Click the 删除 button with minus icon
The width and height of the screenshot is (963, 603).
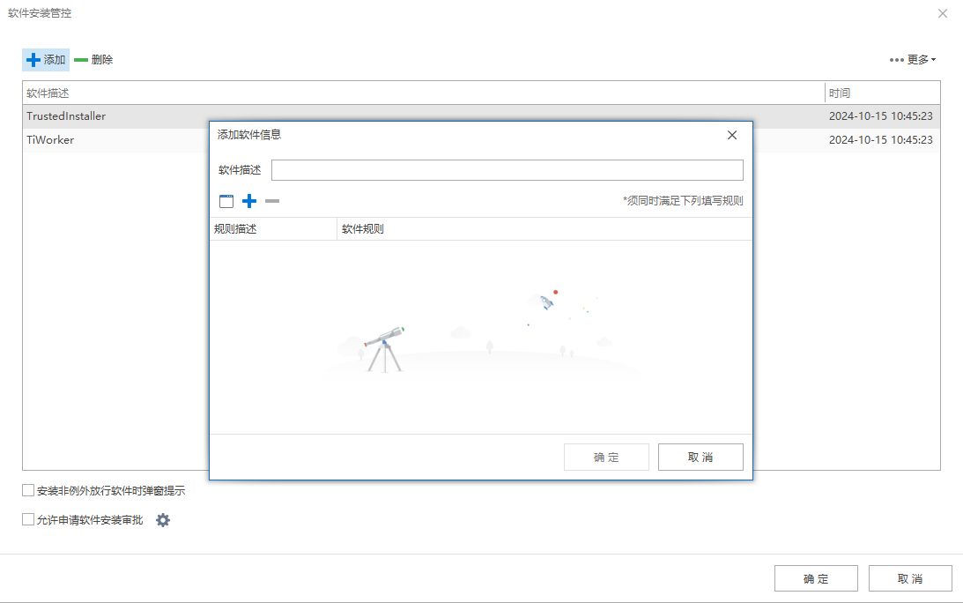(x=93, y=60)
